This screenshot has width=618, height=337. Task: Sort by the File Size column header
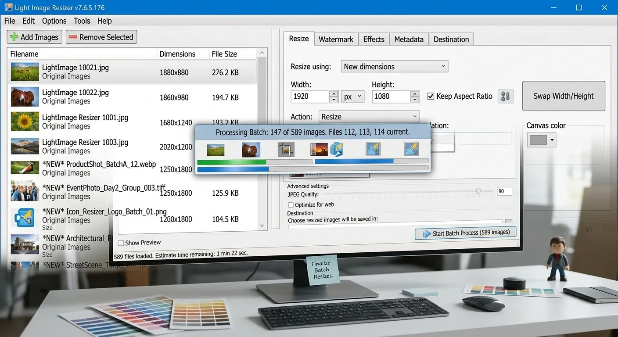tap(233, 54)
